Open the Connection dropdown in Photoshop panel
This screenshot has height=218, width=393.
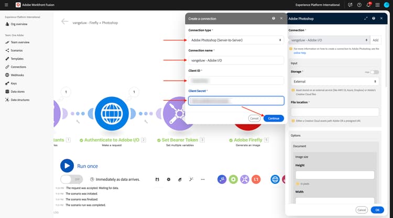click(329, 40)
